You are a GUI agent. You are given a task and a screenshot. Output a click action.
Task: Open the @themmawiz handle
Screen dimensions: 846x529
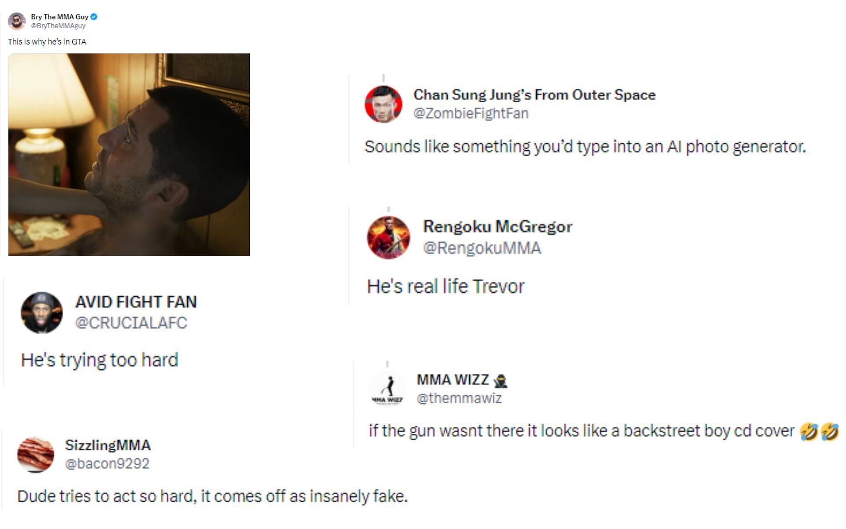[x=459, y=398]
